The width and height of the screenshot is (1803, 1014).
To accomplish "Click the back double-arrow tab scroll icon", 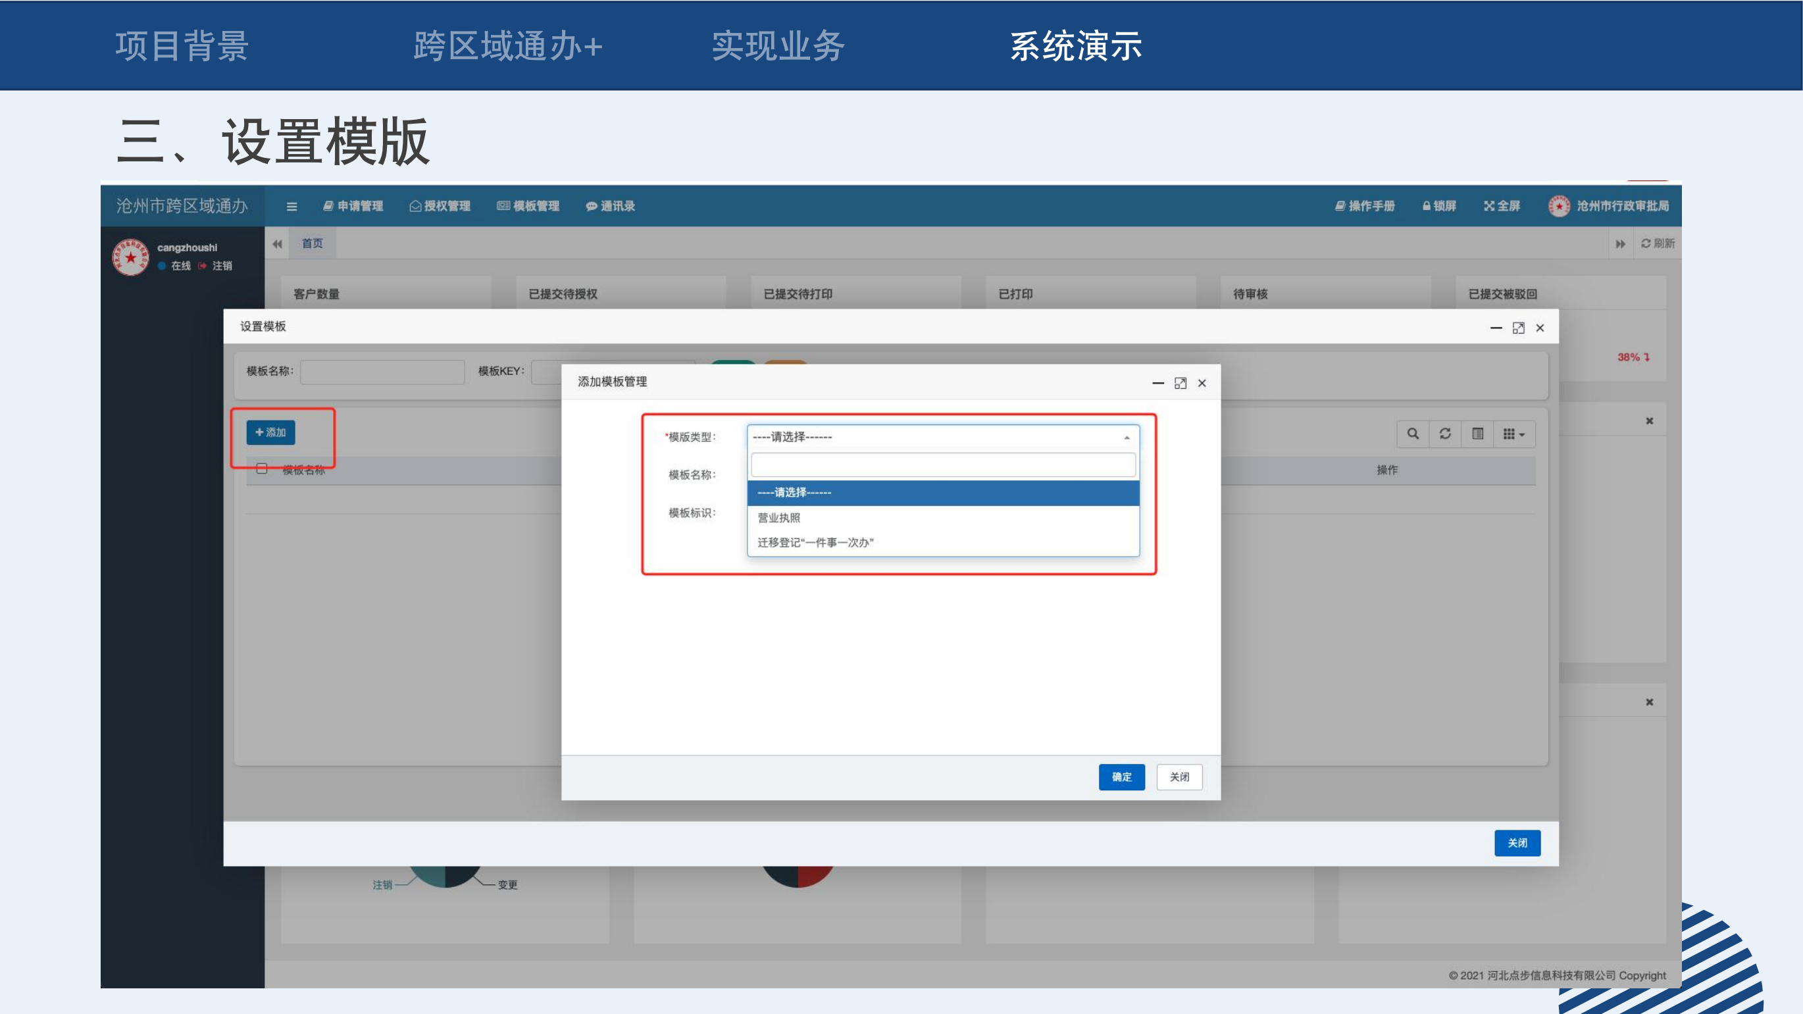I will click(277, 243).
